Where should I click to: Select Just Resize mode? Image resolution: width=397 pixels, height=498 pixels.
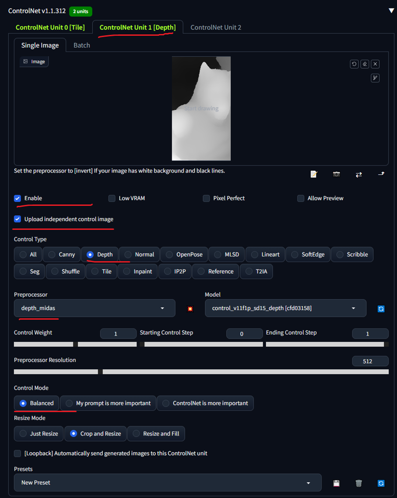39,433
